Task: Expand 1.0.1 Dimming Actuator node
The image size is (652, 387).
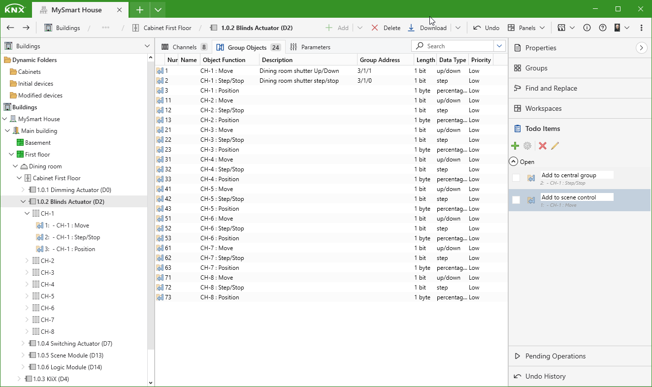Action: pos(23,190)
